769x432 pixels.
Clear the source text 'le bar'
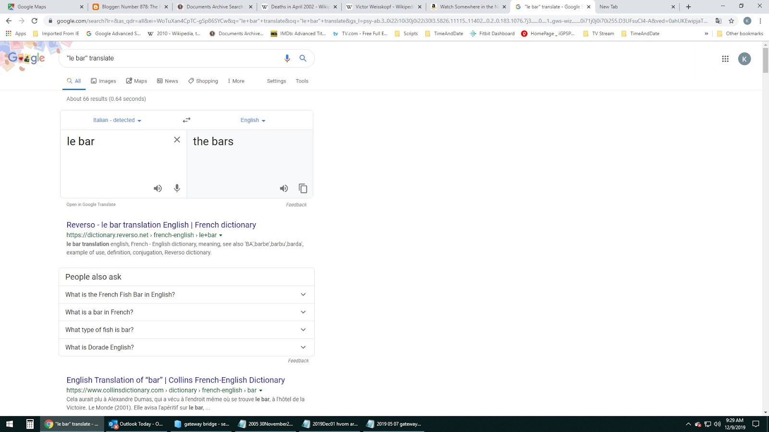click(x=177, y=140)
